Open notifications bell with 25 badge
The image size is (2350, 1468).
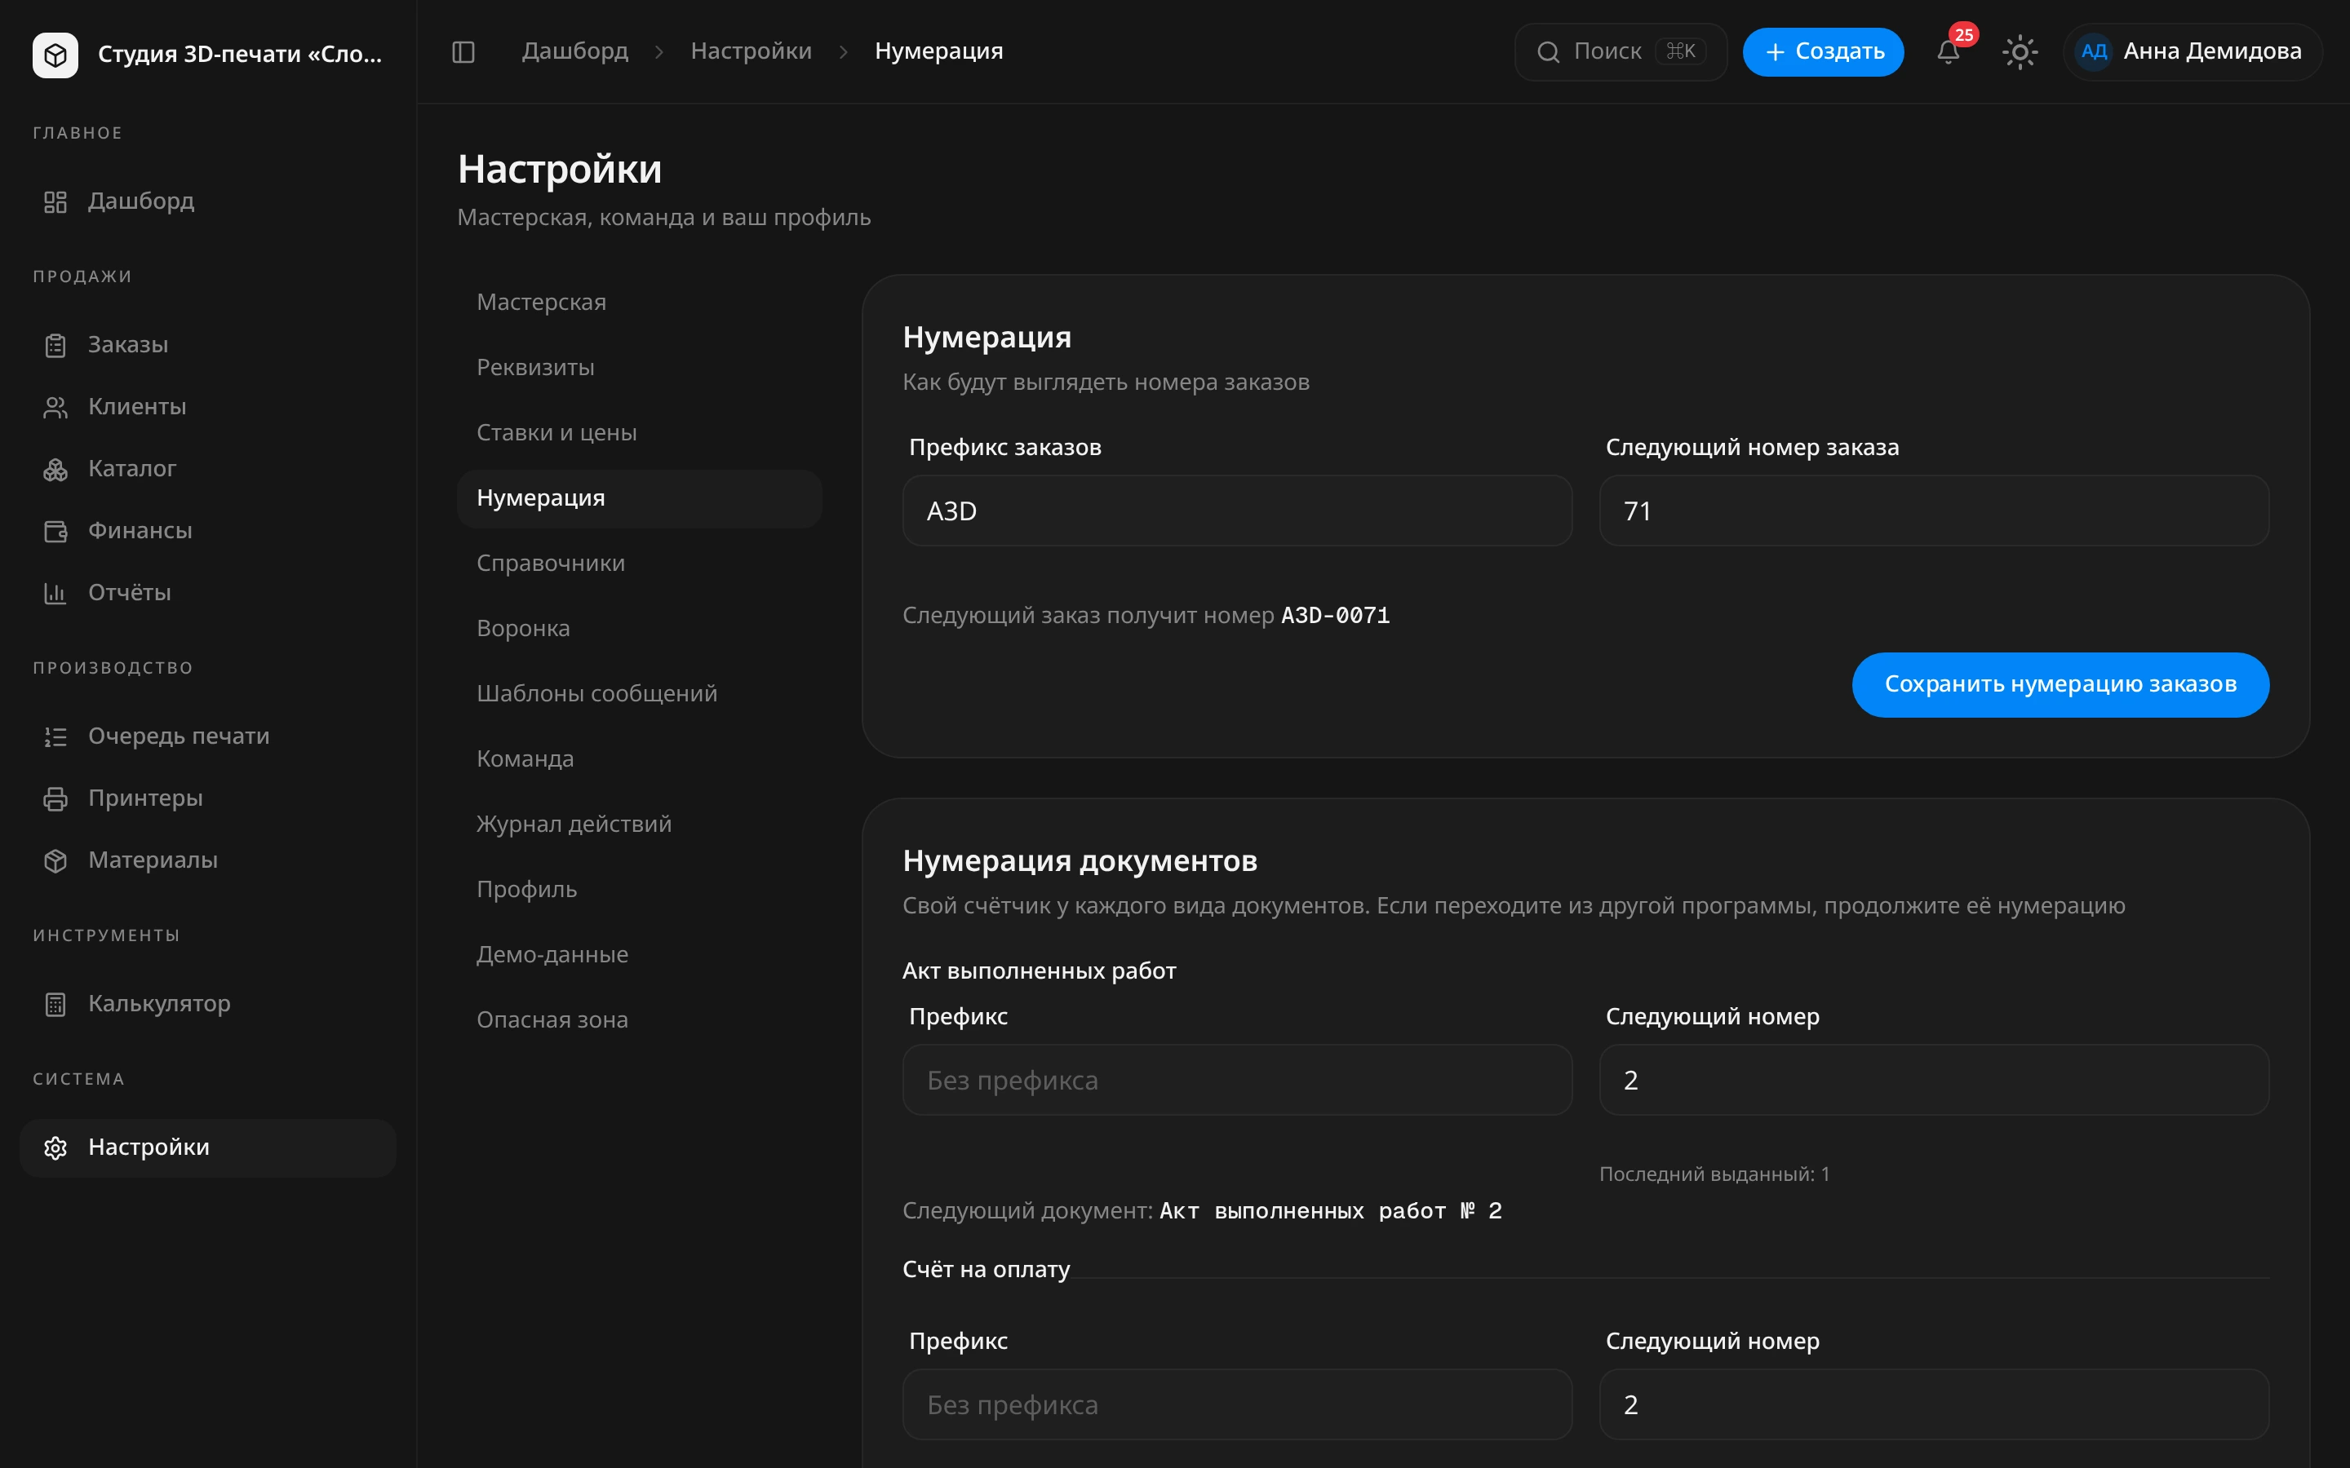click(x=1948, y=51)
